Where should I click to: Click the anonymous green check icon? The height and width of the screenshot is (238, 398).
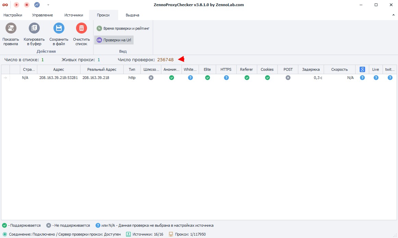[172, 78]
